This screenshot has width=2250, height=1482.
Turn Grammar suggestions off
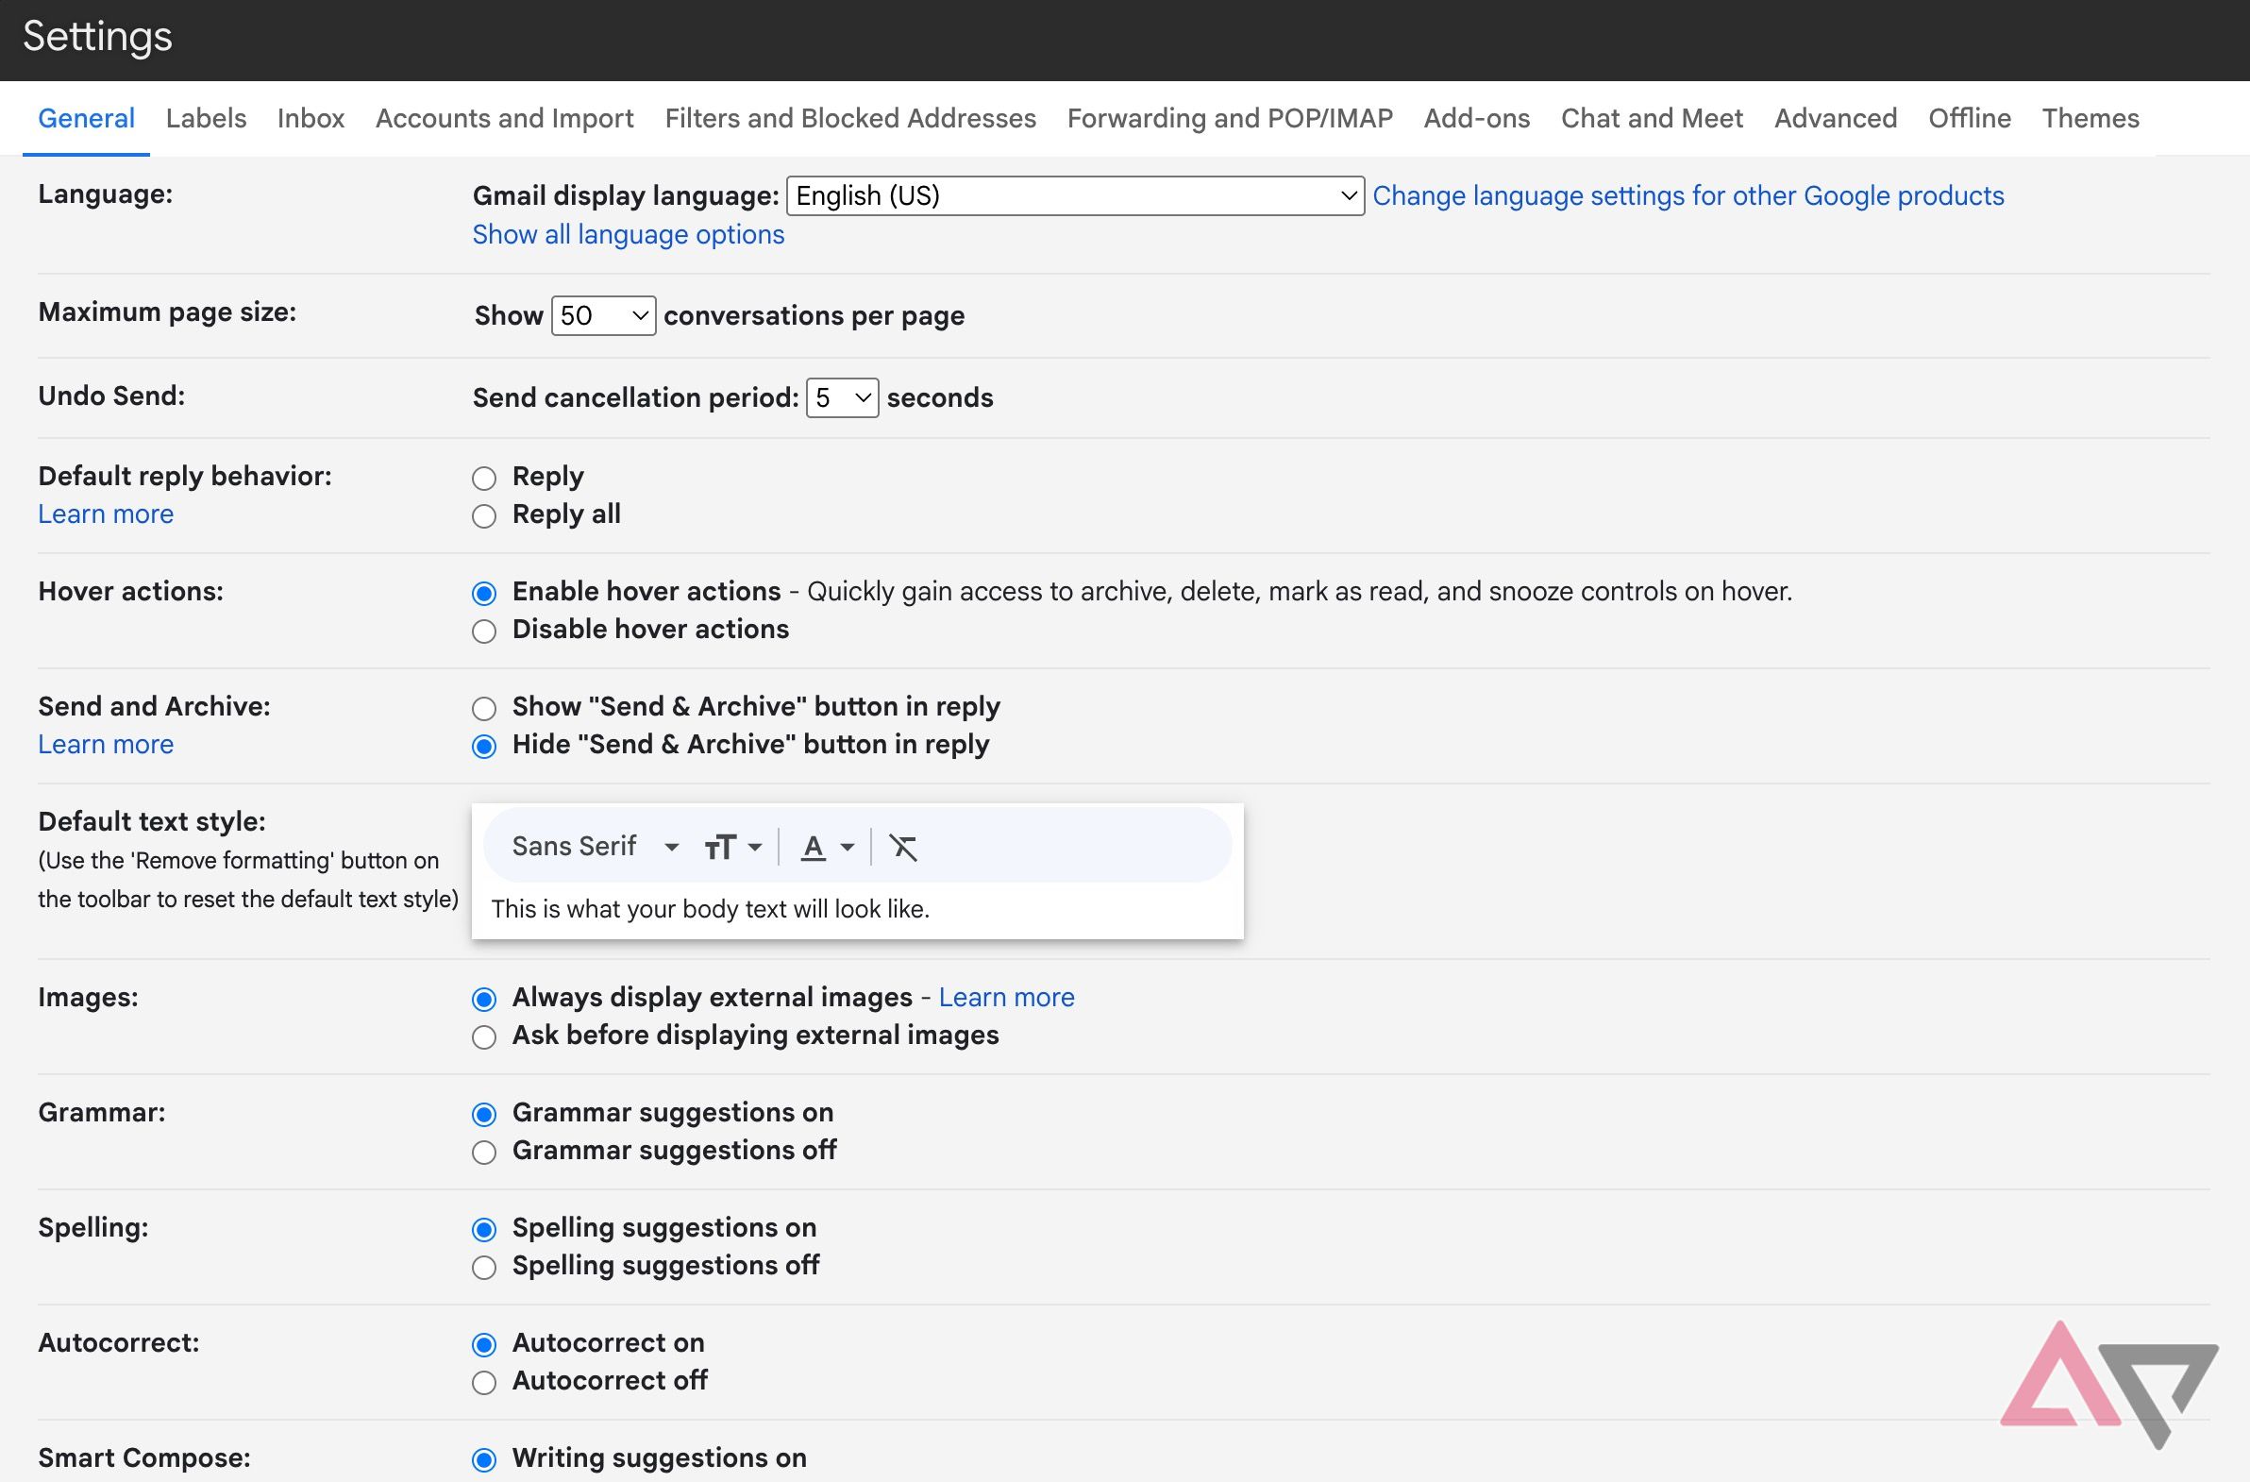[484, 1152]
